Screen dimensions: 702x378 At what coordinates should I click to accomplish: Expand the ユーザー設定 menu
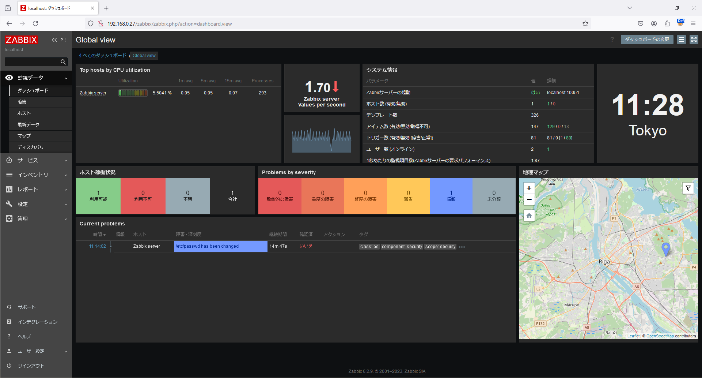click(36, 351)
